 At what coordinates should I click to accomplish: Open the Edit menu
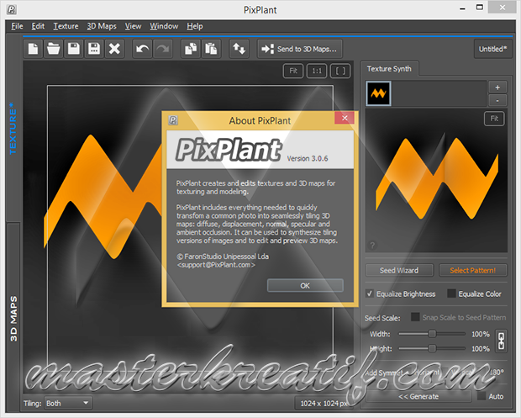click(38, 26)
